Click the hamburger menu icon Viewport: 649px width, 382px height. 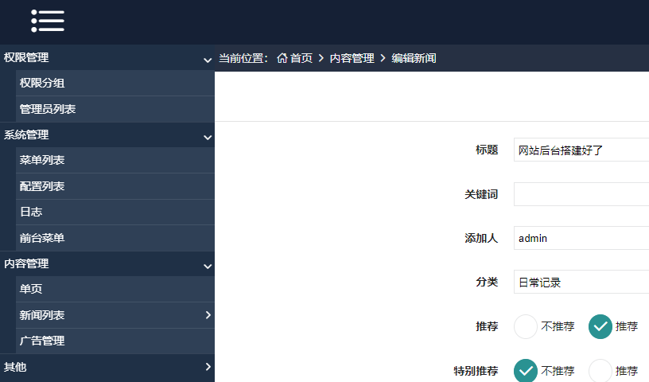point(48,21)
